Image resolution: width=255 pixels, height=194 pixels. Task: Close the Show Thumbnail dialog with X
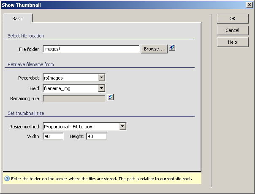click(250, 5)
